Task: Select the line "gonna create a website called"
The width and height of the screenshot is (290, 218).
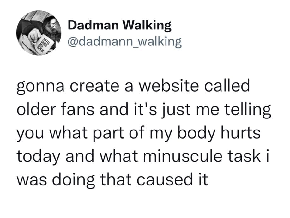Action: 133,87
